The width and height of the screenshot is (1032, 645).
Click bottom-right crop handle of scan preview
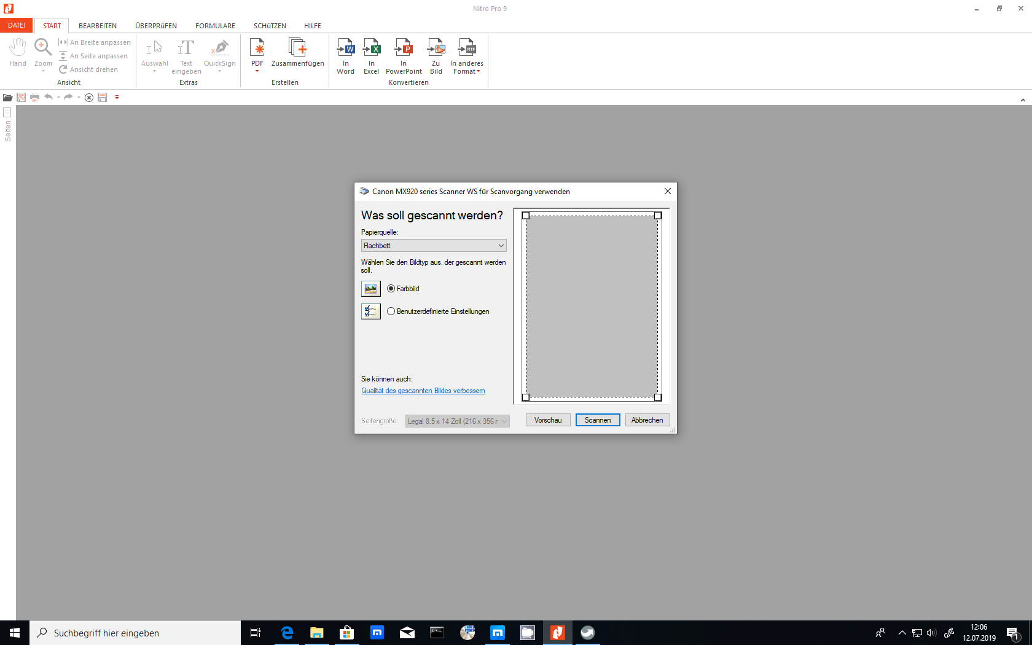click(x=658, y=397)
